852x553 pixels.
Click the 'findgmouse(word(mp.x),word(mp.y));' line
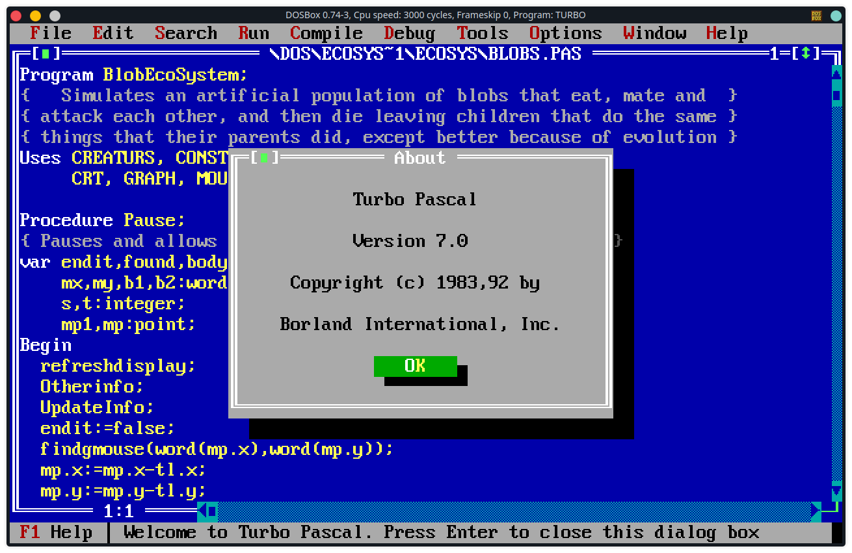217,449
